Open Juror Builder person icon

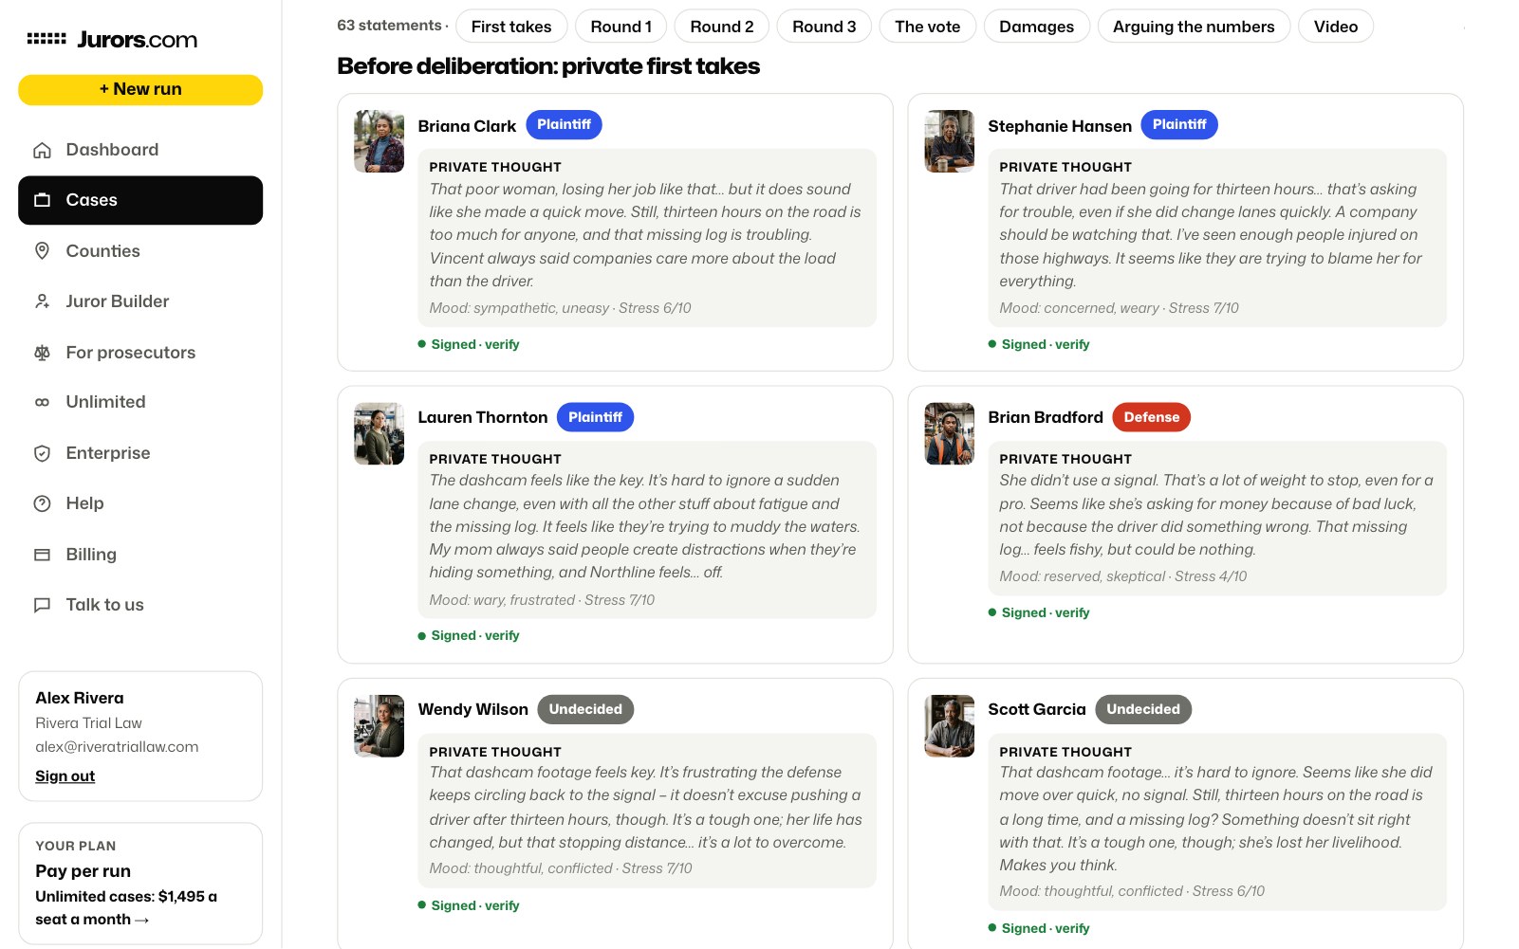42,301
